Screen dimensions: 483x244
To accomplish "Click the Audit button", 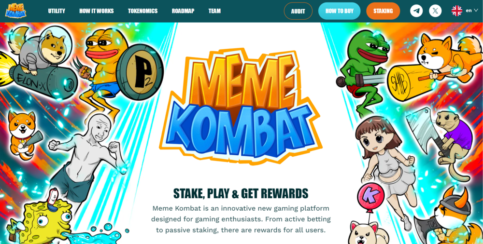I will pos(298,11).
